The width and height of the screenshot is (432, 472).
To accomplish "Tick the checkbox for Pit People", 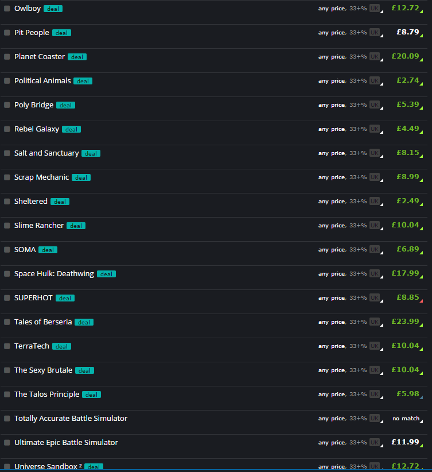I will tap(7, 33).
